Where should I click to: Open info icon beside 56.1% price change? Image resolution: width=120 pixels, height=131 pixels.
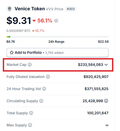[x=56, y=21]
